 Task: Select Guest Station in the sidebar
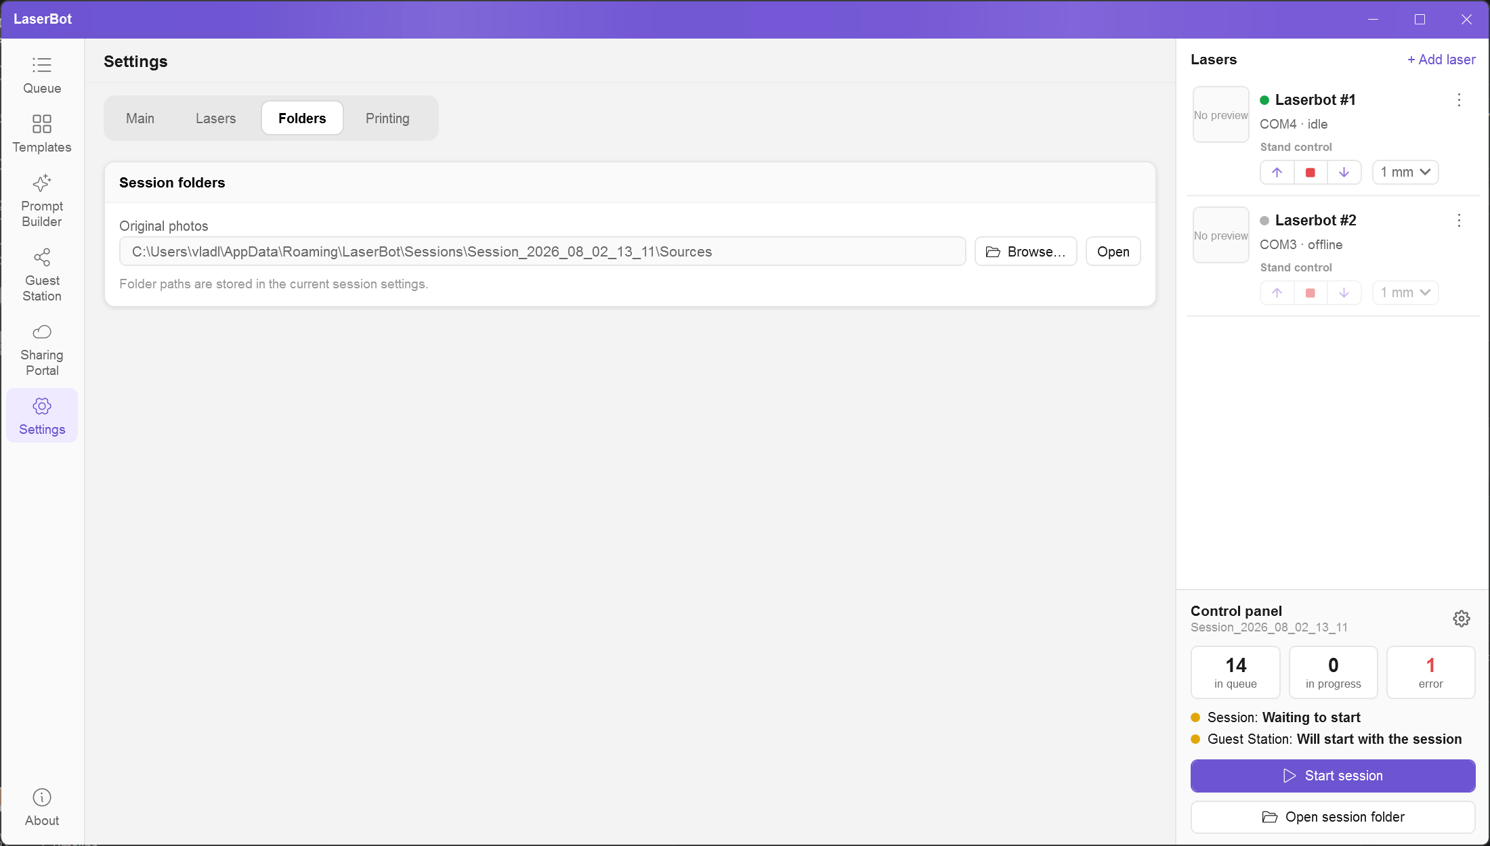(x=42, y=275)
